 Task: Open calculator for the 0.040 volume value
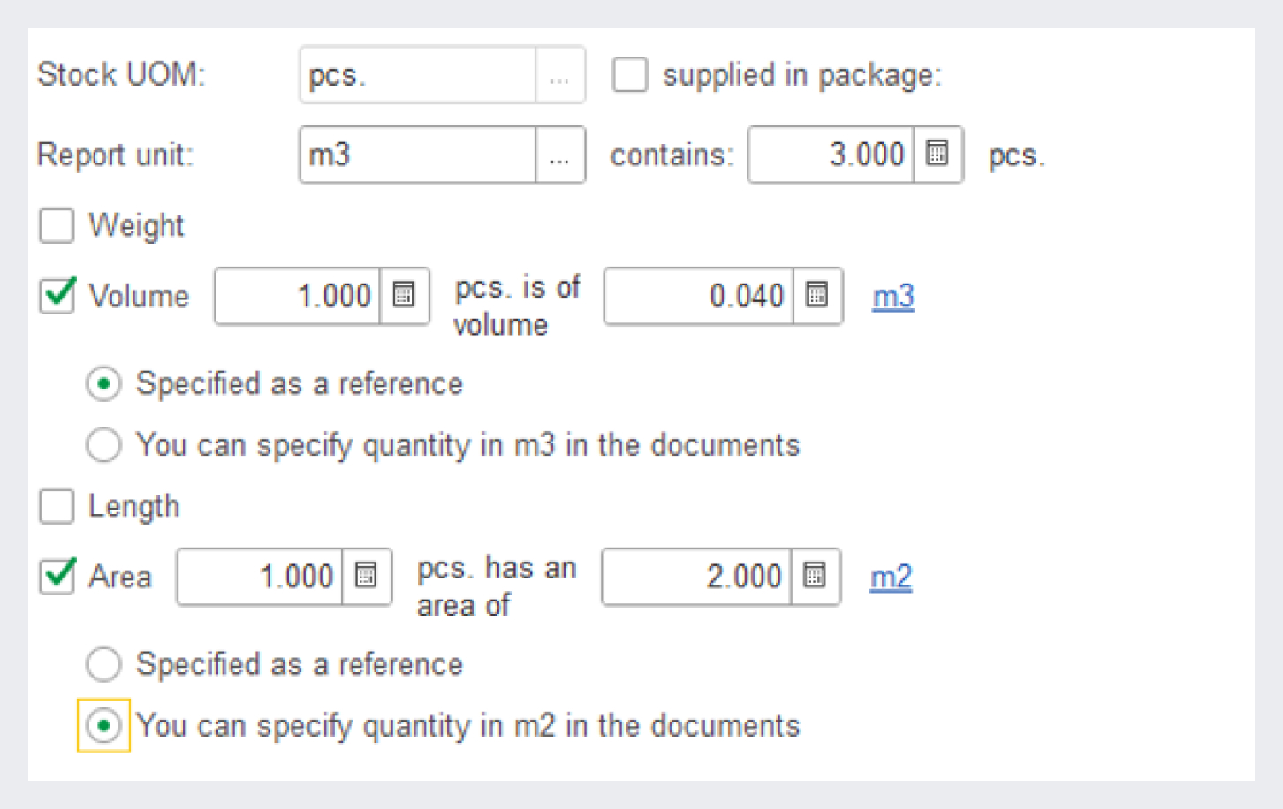[817, 295]
